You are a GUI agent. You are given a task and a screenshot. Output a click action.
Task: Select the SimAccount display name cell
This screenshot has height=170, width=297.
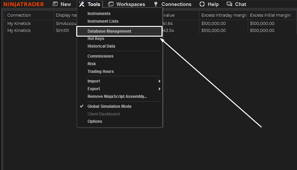(x=66, y=24)
